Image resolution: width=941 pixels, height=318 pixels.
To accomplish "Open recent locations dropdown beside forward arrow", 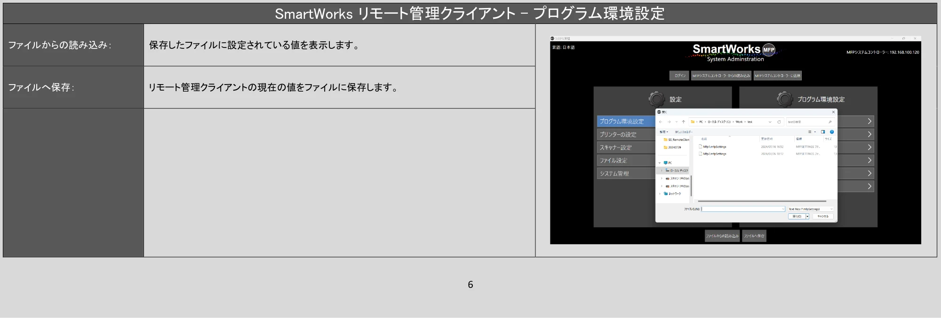I will 677,122.
